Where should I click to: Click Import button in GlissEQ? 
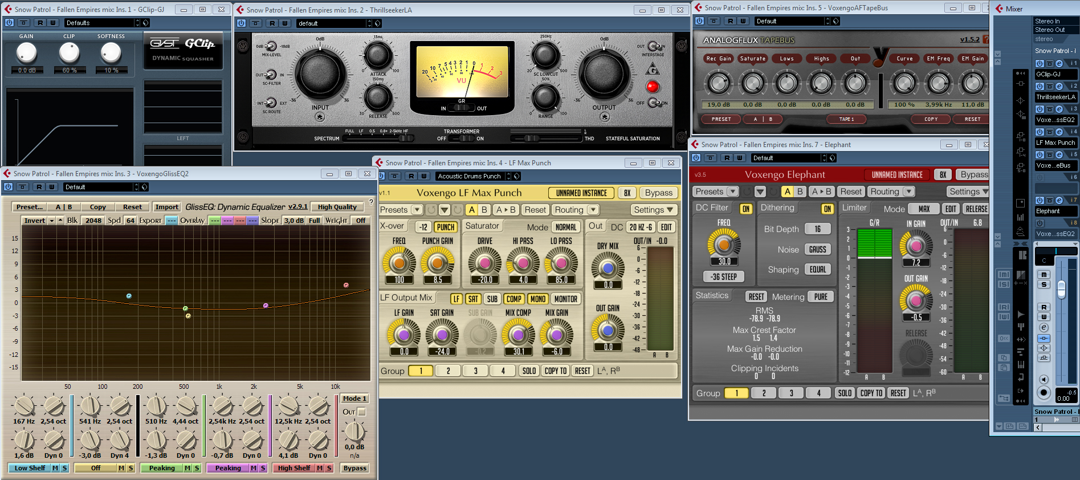(166, 207)
